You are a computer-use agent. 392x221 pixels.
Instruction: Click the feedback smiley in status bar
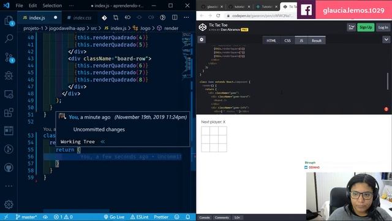click(177, 217)
